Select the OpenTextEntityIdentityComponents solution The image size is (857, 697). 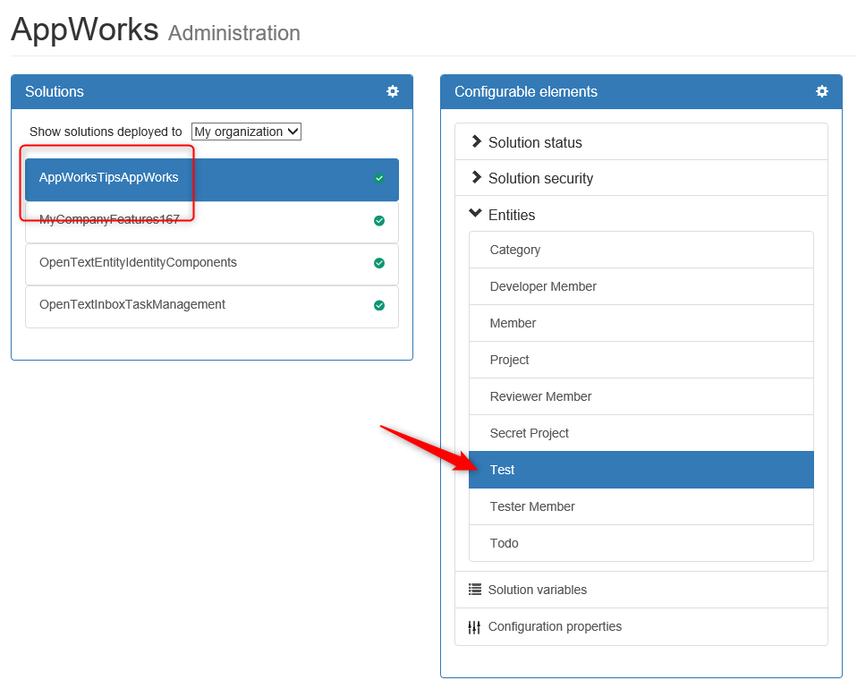pyautogui.click(x=211, y=264)
